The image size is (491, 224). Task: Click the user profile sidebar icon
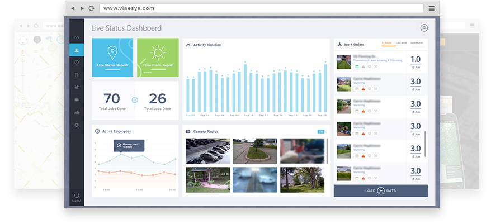tap(77, 50)
